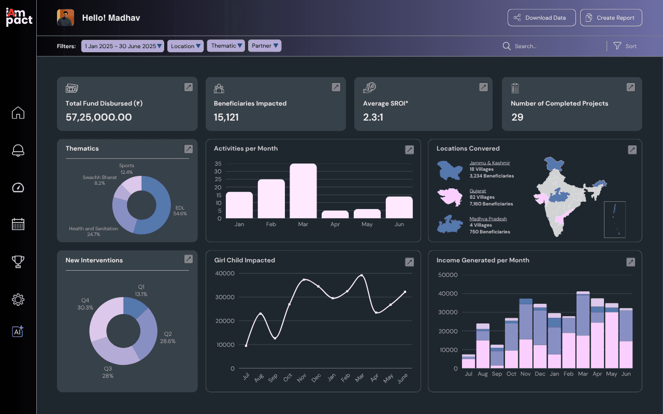Open the calendar icon in sidebar
The width and height of the screenshot is (663, 414).
[18, 224]
